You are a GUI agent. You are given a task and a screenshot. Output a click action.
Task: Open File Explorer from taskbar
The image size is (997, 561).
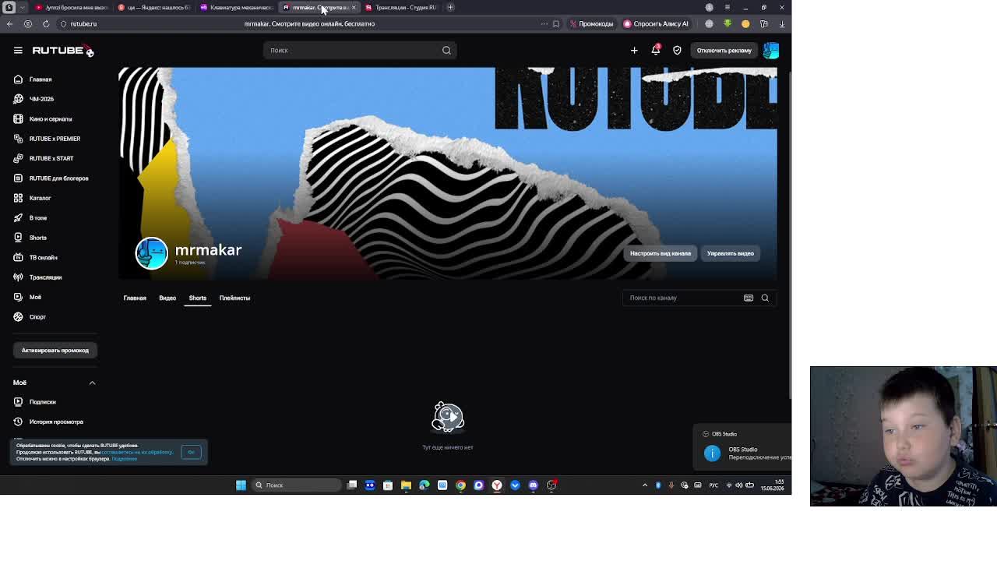[x=406, y=485]
